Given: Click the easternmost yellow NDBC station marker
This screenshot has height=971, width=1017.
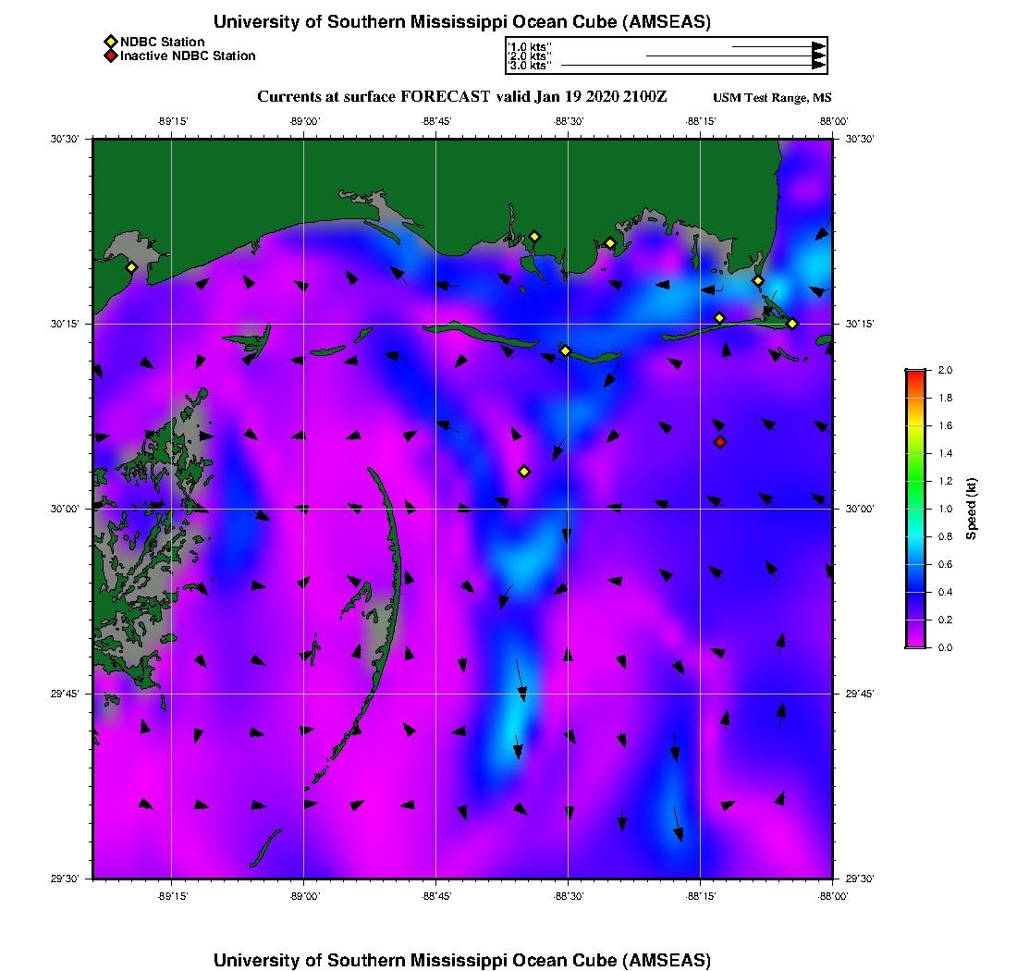Looking at the screenshot, I should pos(792,323).
